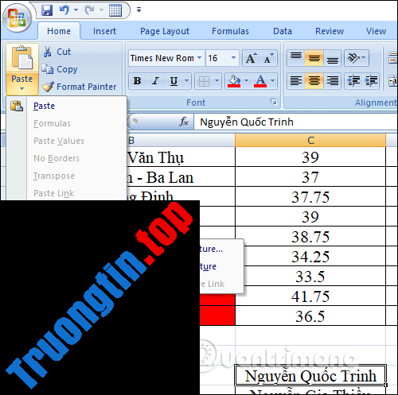Click Decrease Indent icon

tap(353, 81)
